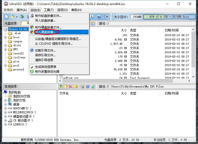Click the blue gear icon in local toolbar
The image size is (198, 144).
[88, 86]
